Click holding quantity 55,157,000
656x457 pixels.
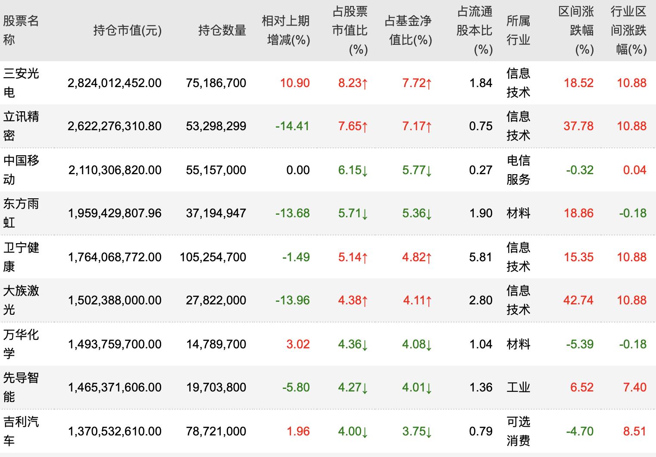216,170
